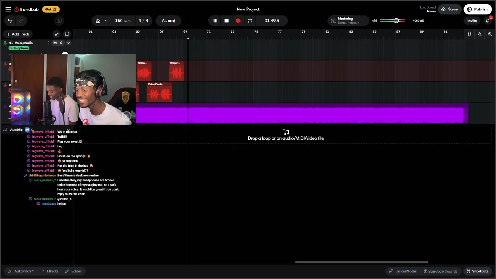Change the 4 / 4 time signature

(x=143, y=21)
